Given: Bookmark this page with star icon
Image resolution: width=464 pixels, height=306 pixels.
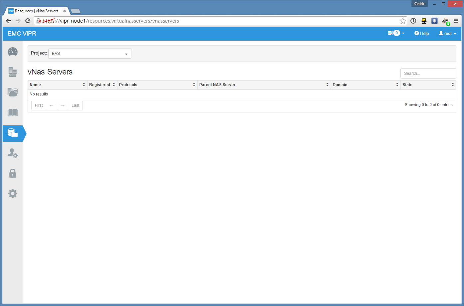Looking at the screenshot, I should [402, 21].
